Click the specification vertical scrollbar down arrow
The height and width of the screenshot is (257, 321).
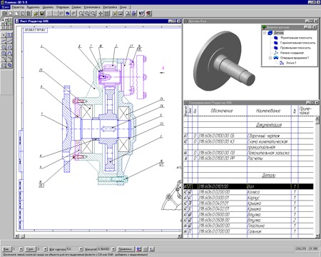click(x=317, y=236)
